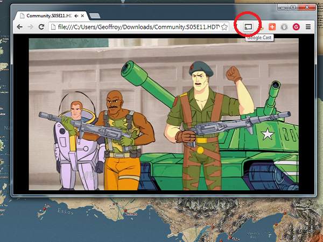
Task: Open the red G extension icon
Action: point(296,27)
